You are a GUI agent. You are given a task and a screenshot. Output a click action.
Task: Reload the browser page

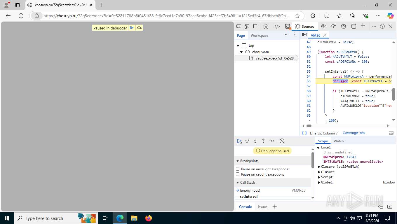coord(21,16)
